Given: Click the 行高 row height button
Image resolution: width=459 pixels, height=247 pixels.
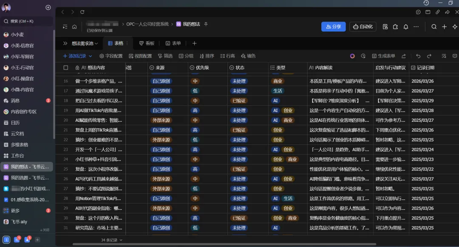Looking at the screenshot, I should pyautogui.click(x=227, y=56).
